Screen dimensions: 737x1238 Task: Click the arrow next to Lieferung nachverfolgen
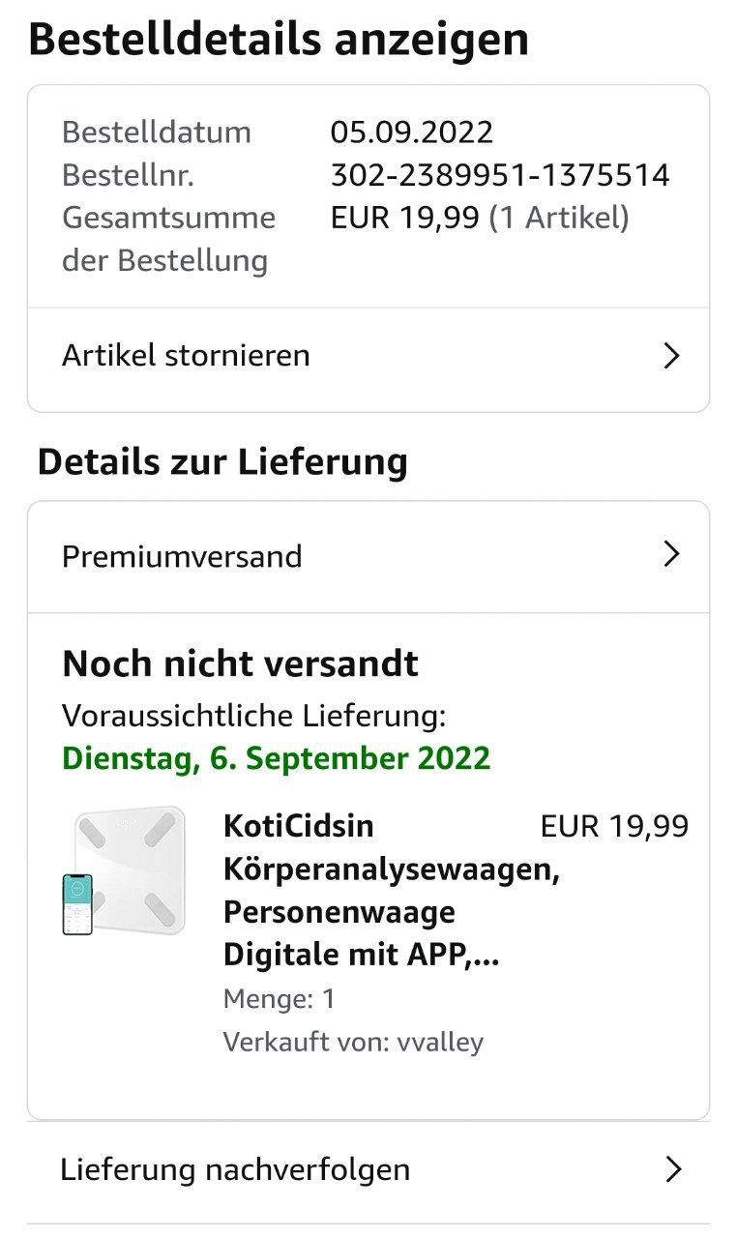tap(674, 1169)
